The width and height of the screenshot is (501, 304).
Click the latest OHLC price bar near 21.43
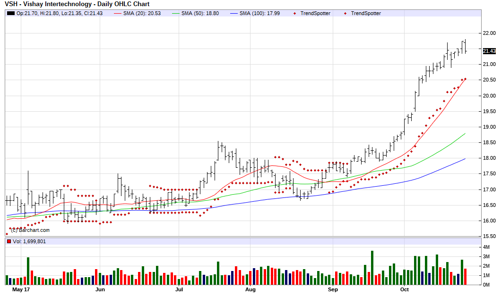tap(466, 46)
